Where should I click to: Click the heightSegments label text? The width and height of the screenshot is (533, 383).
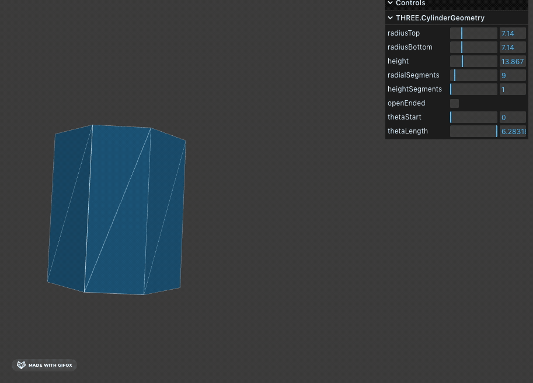414,89
